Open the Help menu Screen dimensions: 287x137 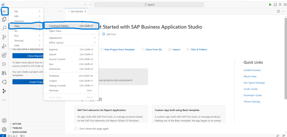pyautogui.click(x=26, y=45)
